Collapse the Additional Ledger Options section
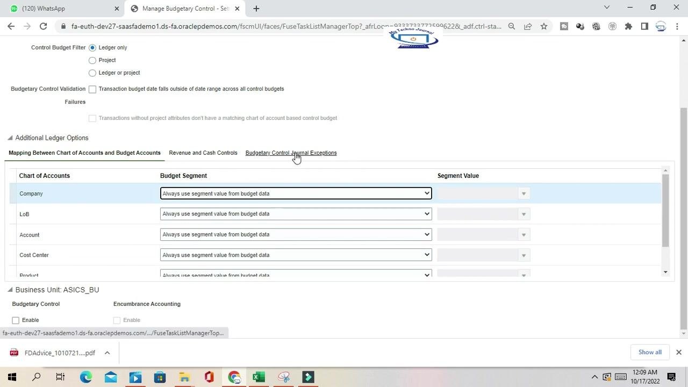The width and height of the screenshot is (688, 387). click(10, 138)
